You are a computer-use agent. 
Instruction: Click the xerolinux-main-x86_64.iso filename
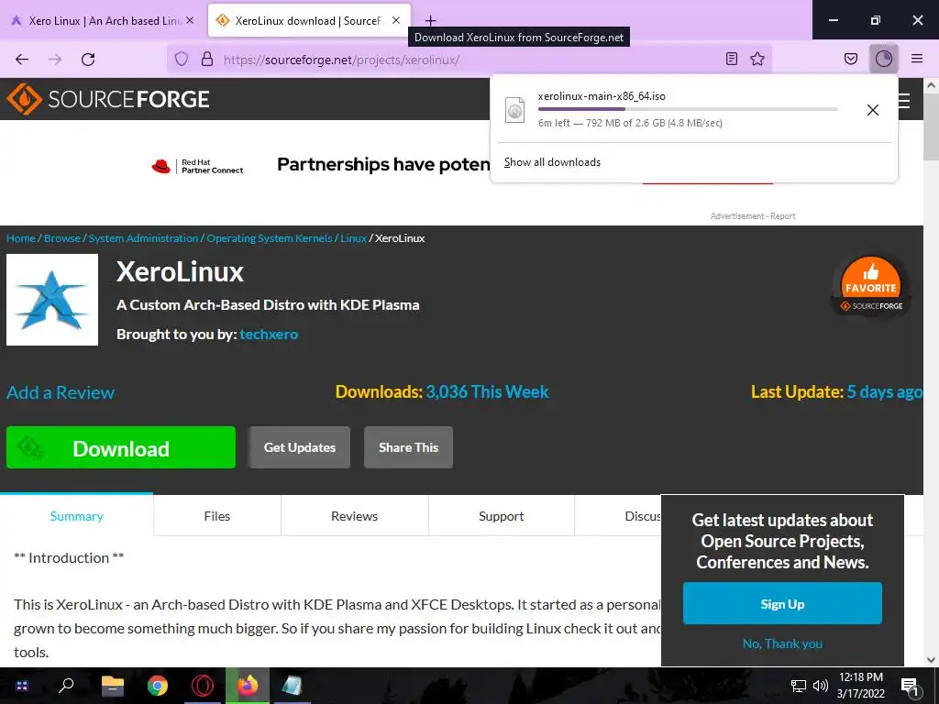point(602,95)
